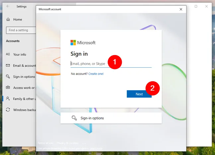
Task: Open Your info via its sidebar icon
Action: (x=8, y=54)
